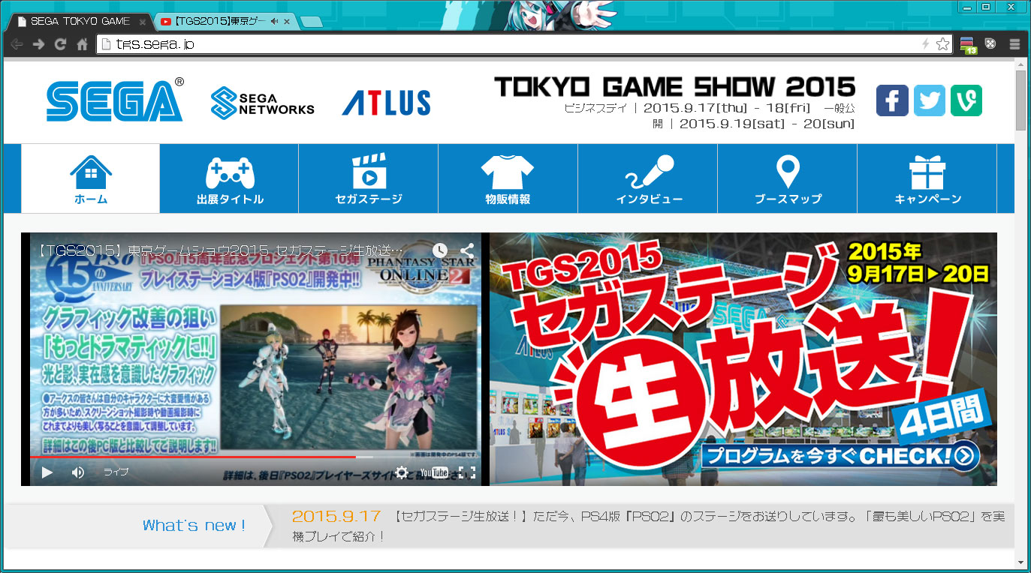Click the プログラムを今すぐCHECK! button
The image size is (1031, 573).
840,455
